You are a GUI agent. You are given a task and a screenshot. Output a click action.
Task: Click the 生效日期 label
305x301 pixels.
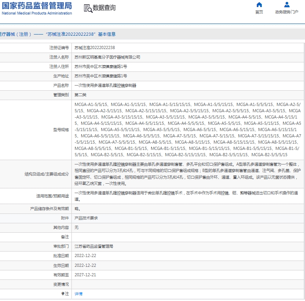pos(61,265)
